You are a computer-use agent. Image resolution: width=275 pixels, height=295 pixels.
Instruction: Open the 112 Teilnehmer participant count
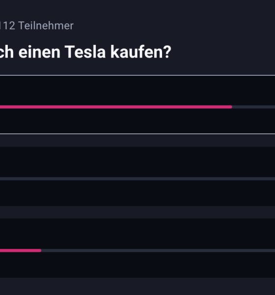coord(37,26)
